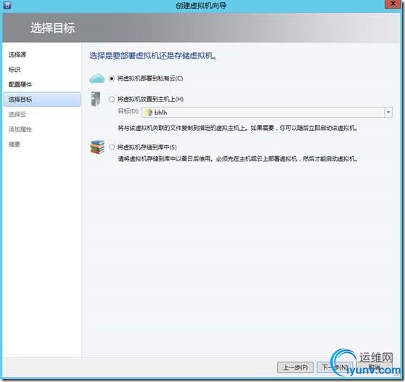
Task: Click the library books icon
Action: pyautogui.click(x=97, y=147)
